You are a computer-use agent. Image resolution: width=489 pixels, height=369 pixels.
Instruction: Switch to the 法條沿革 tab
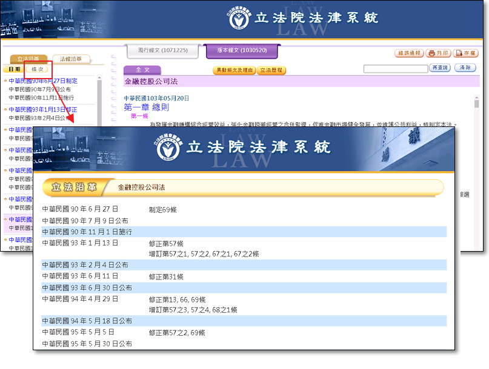point(71,59)
